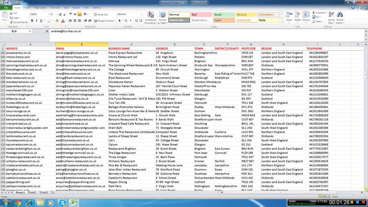368x207 pixels.
Task: Apply the Neutral cell style
Action: [x=246, y=14]
